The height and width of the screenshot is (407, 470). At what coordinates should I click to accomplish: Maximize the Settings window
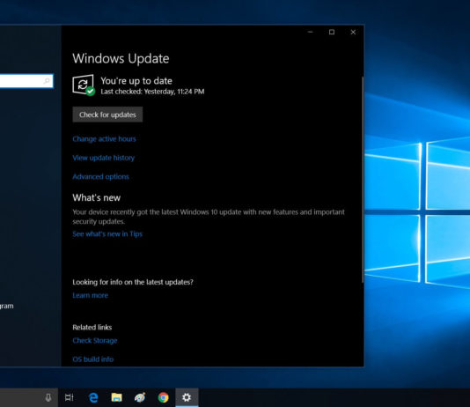pyautogui.click(x=332, y=32)
